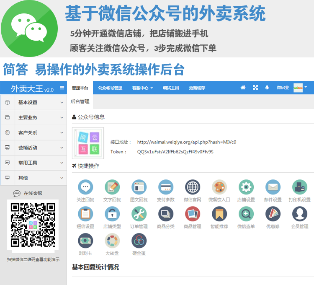Click the 外卖大王 v2.0 logo title

click(x=32, y=88)
